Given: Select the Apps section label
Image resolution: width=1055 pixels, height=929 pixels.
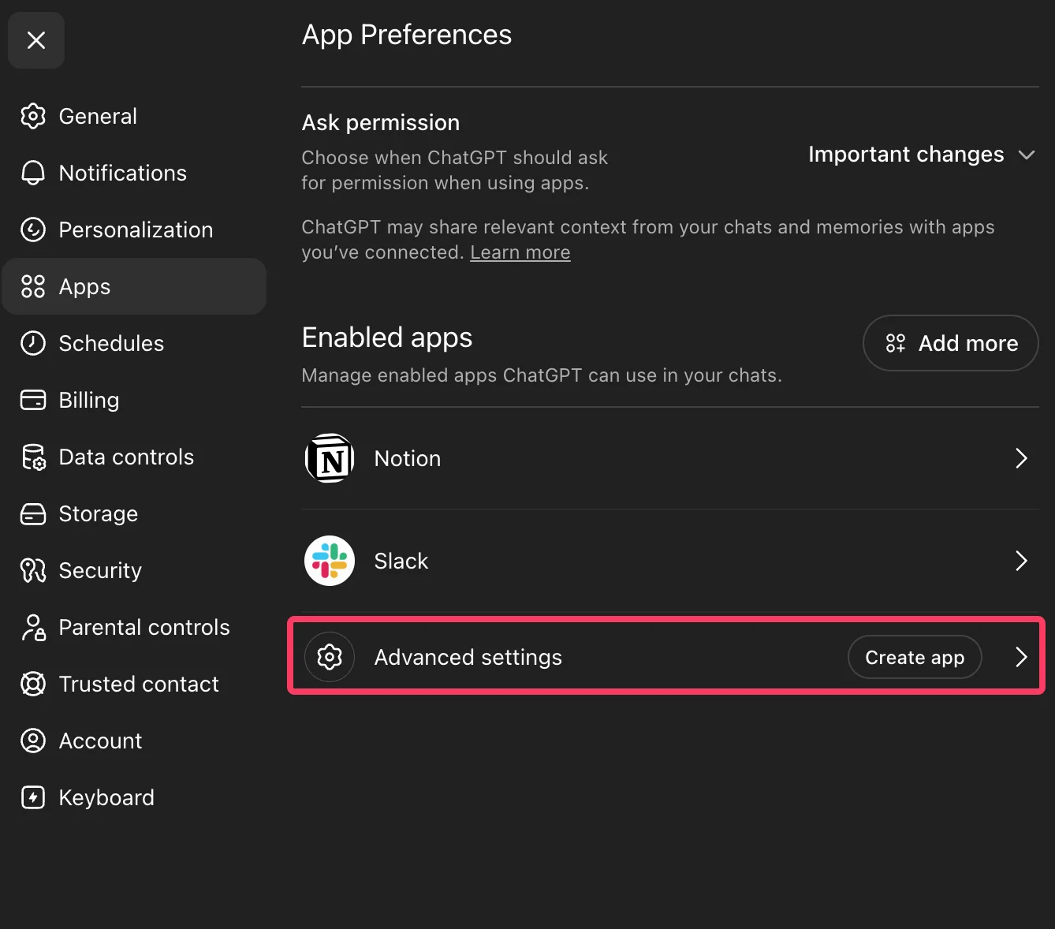Looking at the screenshot, I should pyautogui.click(x=85, y=287).
